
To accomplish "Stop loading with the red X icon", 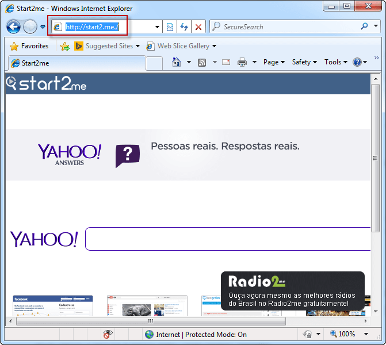I will (198, 27).
